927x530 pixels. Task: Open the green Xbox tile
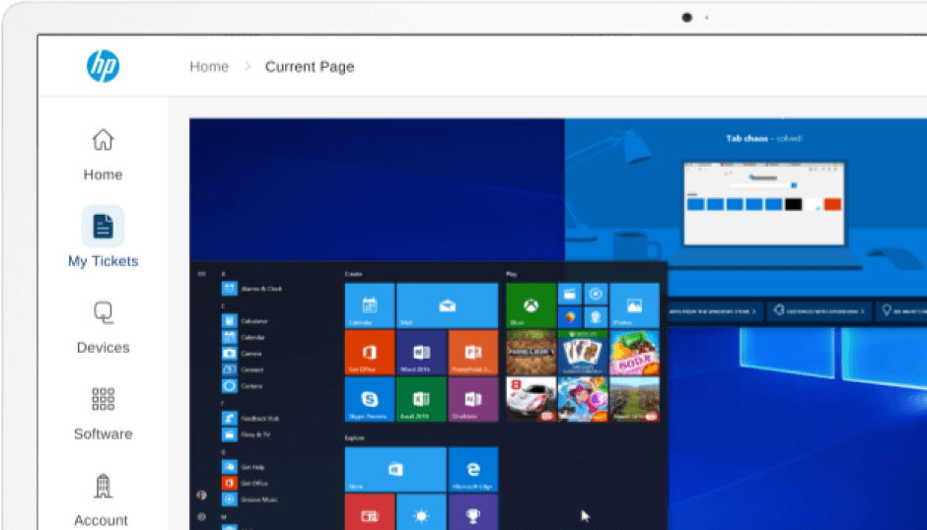[531, 304]
